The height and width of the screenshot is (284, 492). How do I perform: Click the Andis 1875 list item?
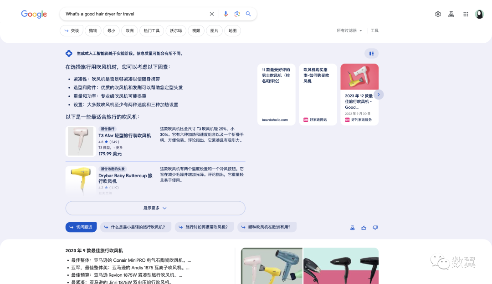tap(130, 268)
